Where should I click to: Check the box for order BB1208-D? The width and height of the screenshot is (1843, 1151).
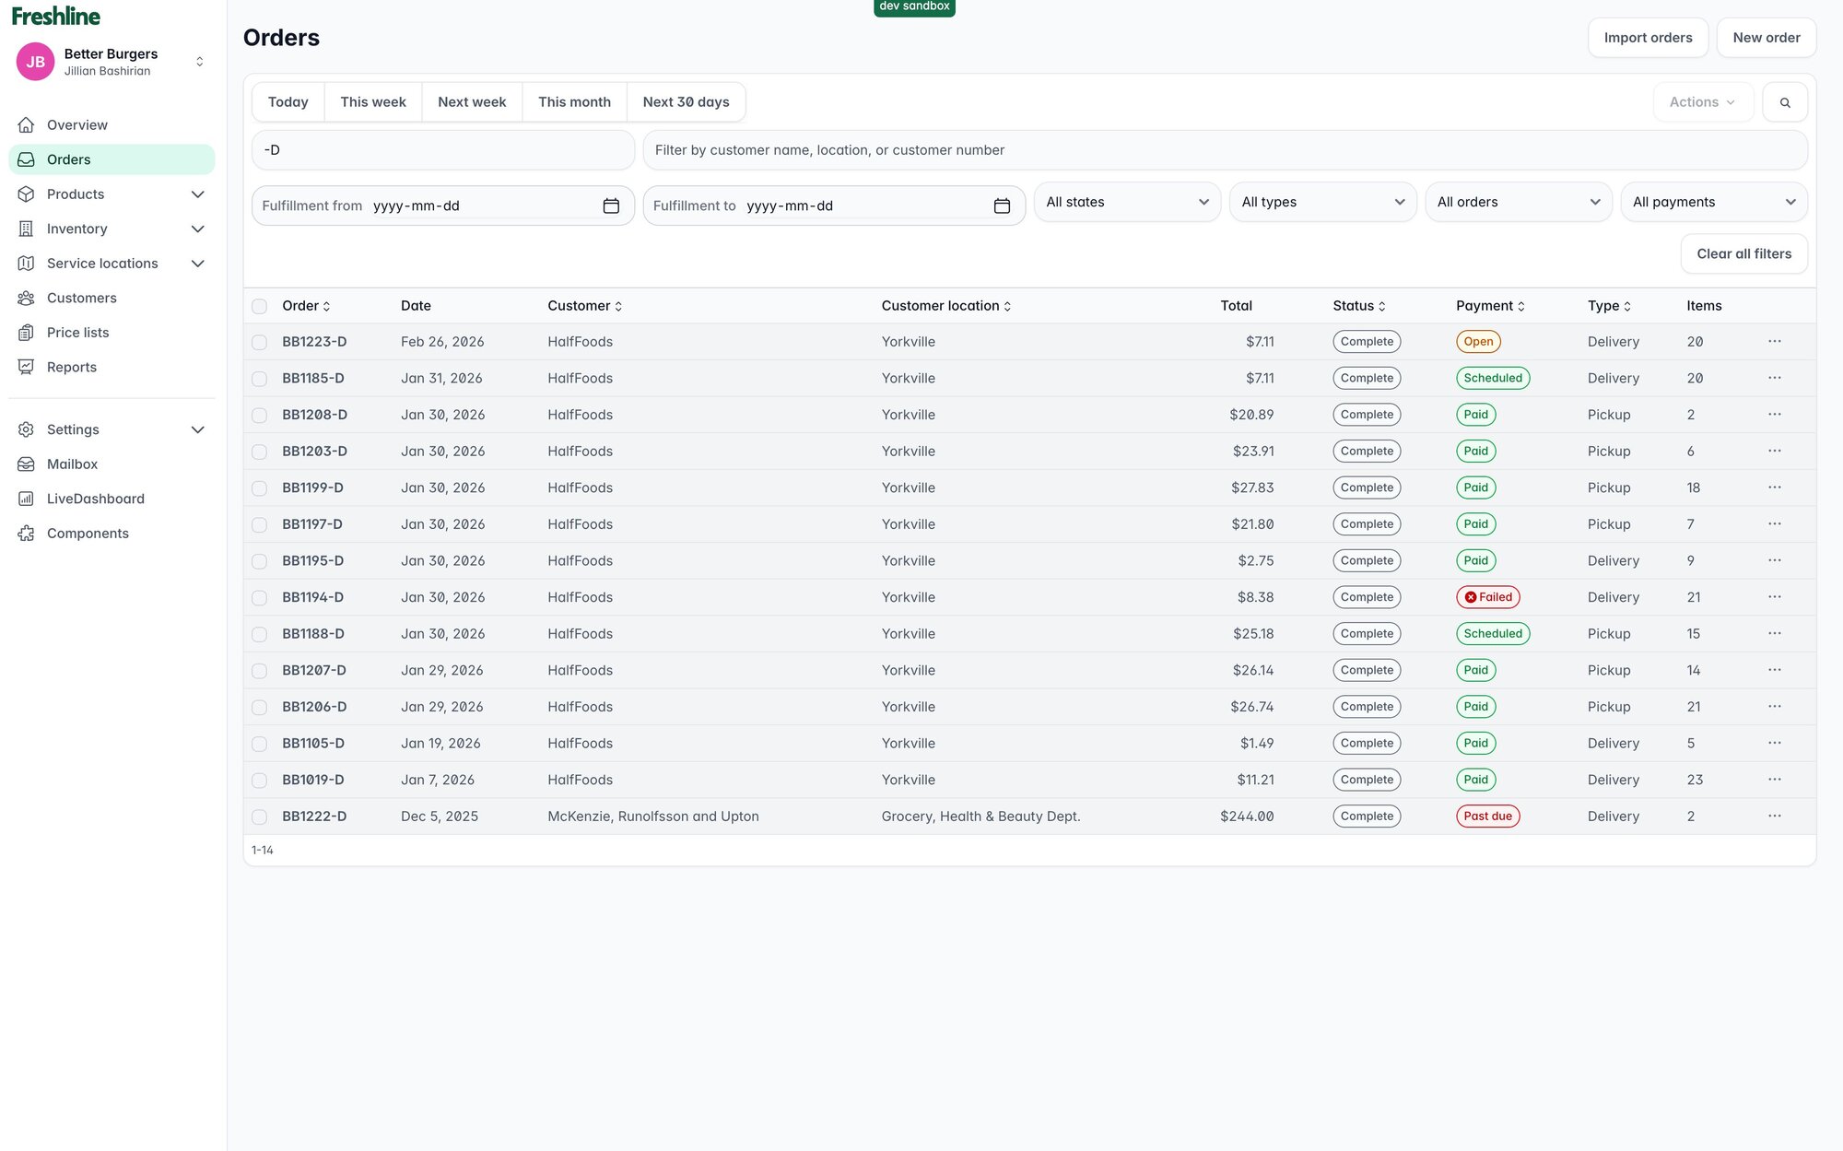[260, 416]
